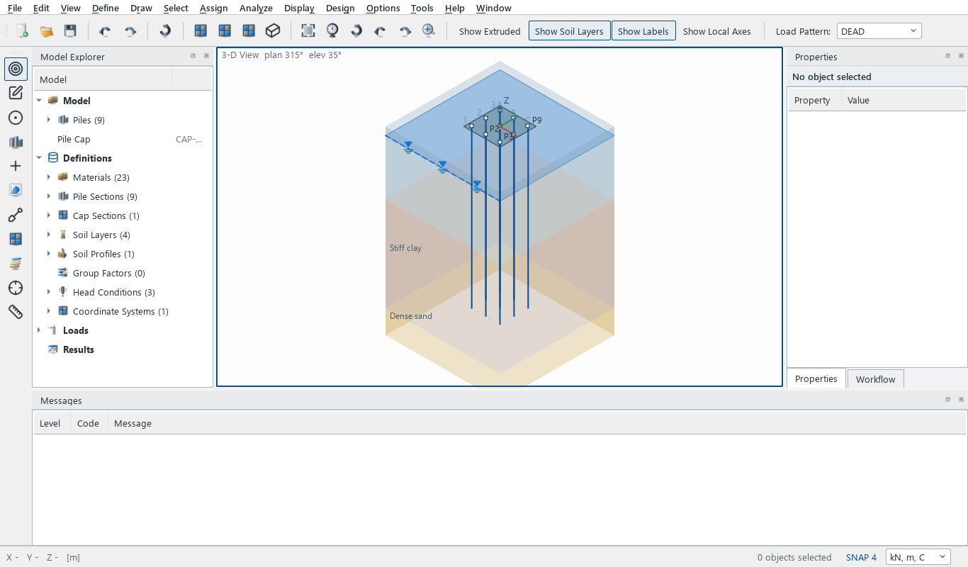The height and width of the screenshot is (567, 968).
Task: Click the Group Factors (0) row
Action: click(x=123, y=273)
